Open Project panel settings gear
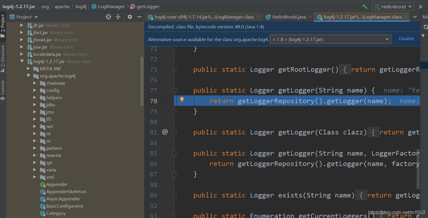This screenshot has width=428, height=218. pyautogui.click(x=130, y=17)
